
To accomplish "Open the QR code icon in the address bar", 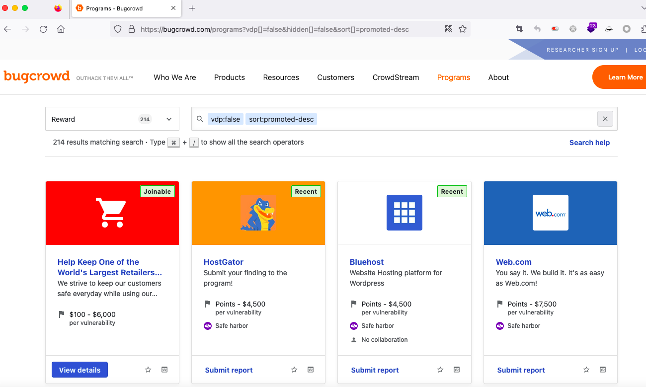I will pyautogui.click(x=449, y=29).
